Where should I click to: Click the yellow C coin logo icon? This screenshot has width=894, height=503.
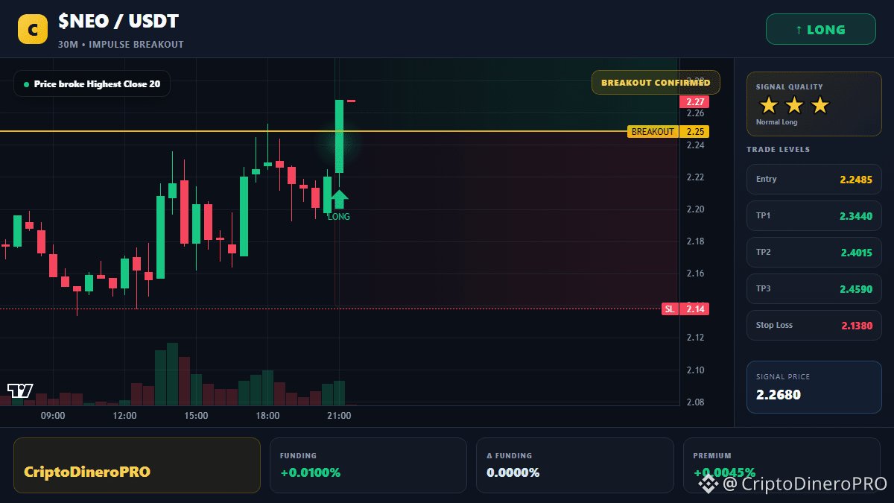point(32,30)
